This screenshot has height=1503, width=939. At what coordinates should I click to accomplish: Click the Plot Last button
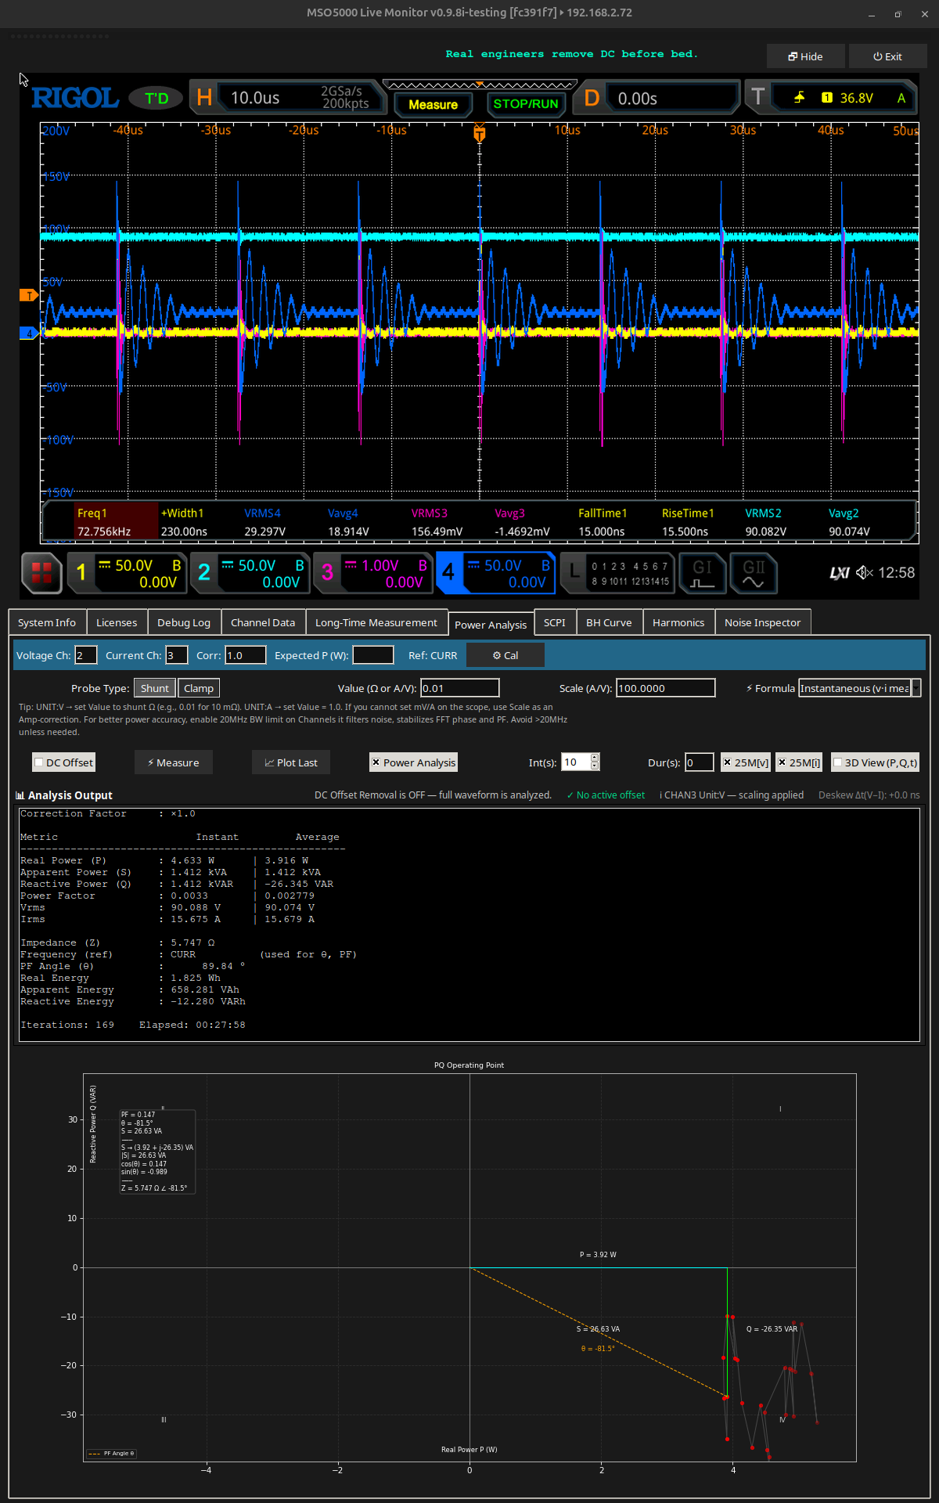(x=291, y=762)
